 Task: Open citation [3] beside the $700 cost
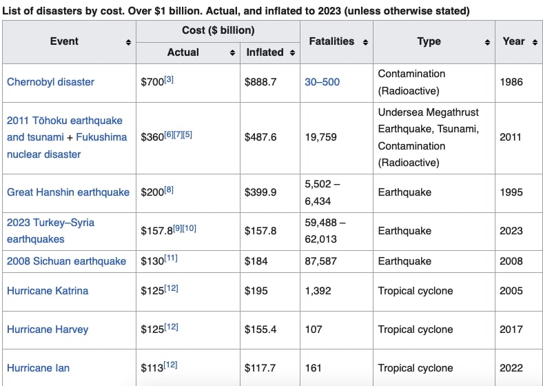pos(169,79)
